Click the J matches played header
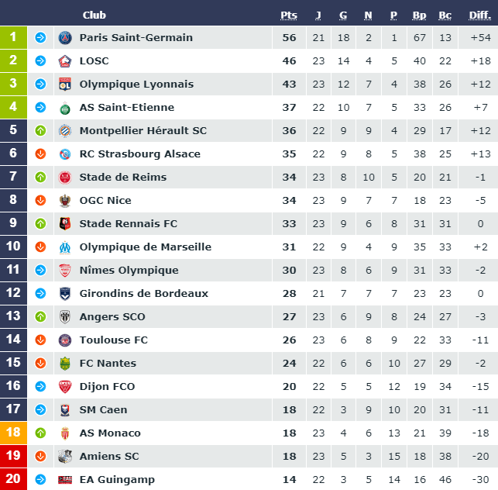498x490 pixels. coord(318,16)
